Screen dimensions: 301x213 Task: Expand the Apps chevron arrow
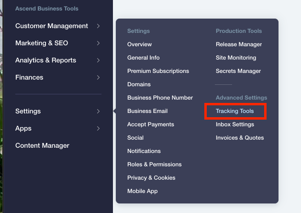98,129
